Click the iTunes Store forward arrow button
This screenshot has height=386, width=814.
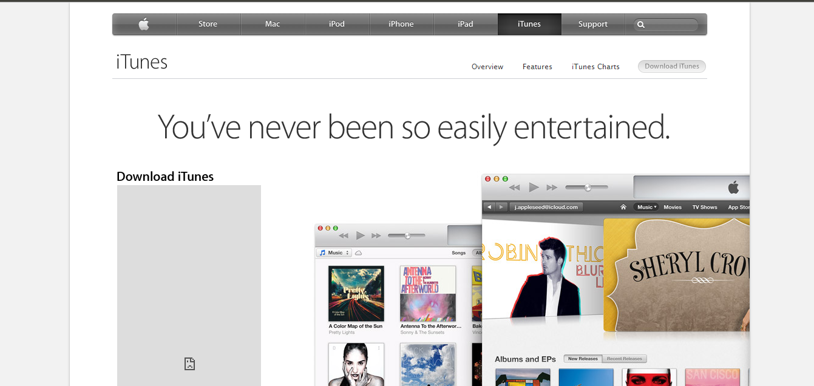(x=501, y=207)
